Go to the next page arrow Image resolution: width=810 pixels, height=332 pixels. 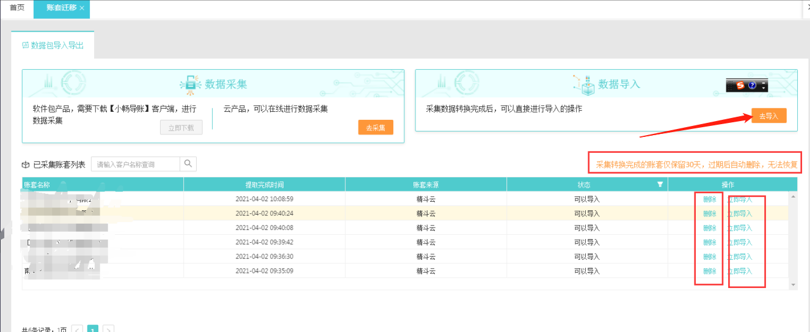point(108,329)
